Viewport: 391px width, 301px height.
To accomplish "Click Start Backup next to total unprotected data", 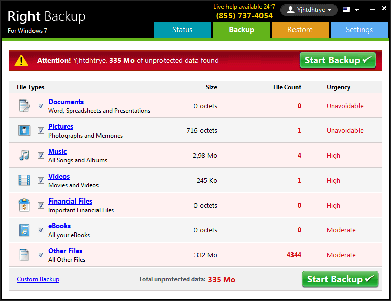I will 340,279.
